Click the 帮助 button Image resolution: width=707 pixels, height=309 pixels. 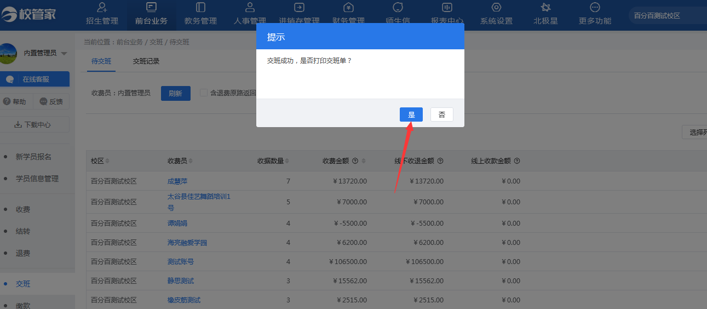(x=15, y=101)
